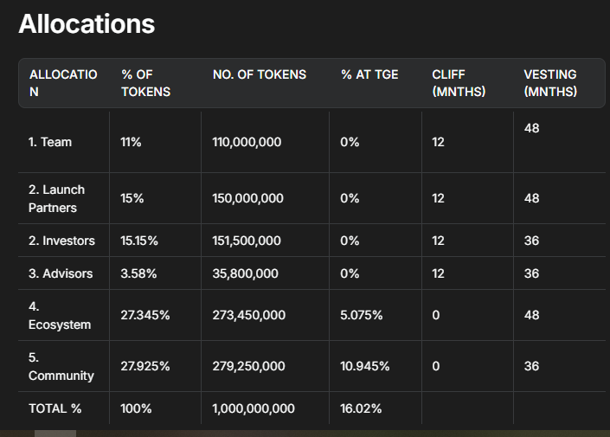
Task: Click the ALLOCATION column header
Action: [63, 83]
